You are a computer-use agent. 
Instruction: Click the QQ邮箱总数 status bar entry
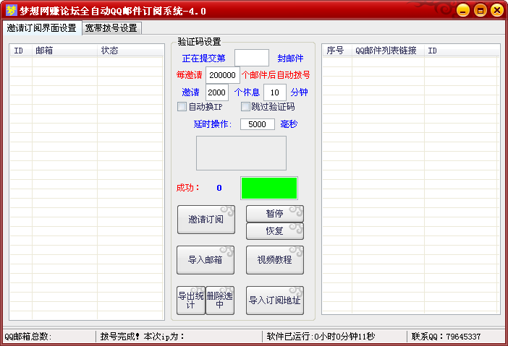(x=28, y=337)
